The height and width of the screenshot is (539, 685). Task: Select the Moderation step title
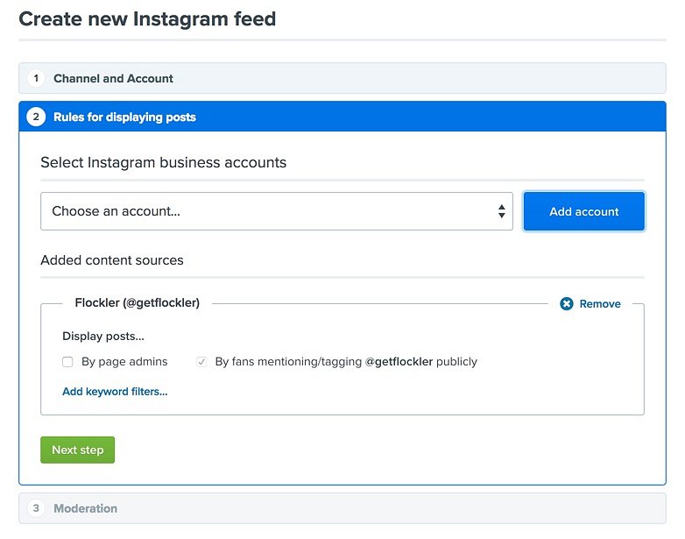(86, 508)
